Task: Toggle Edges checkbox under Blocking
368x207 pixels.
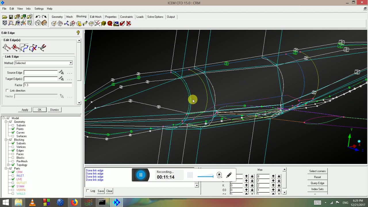Action: [x=13, y=151]
